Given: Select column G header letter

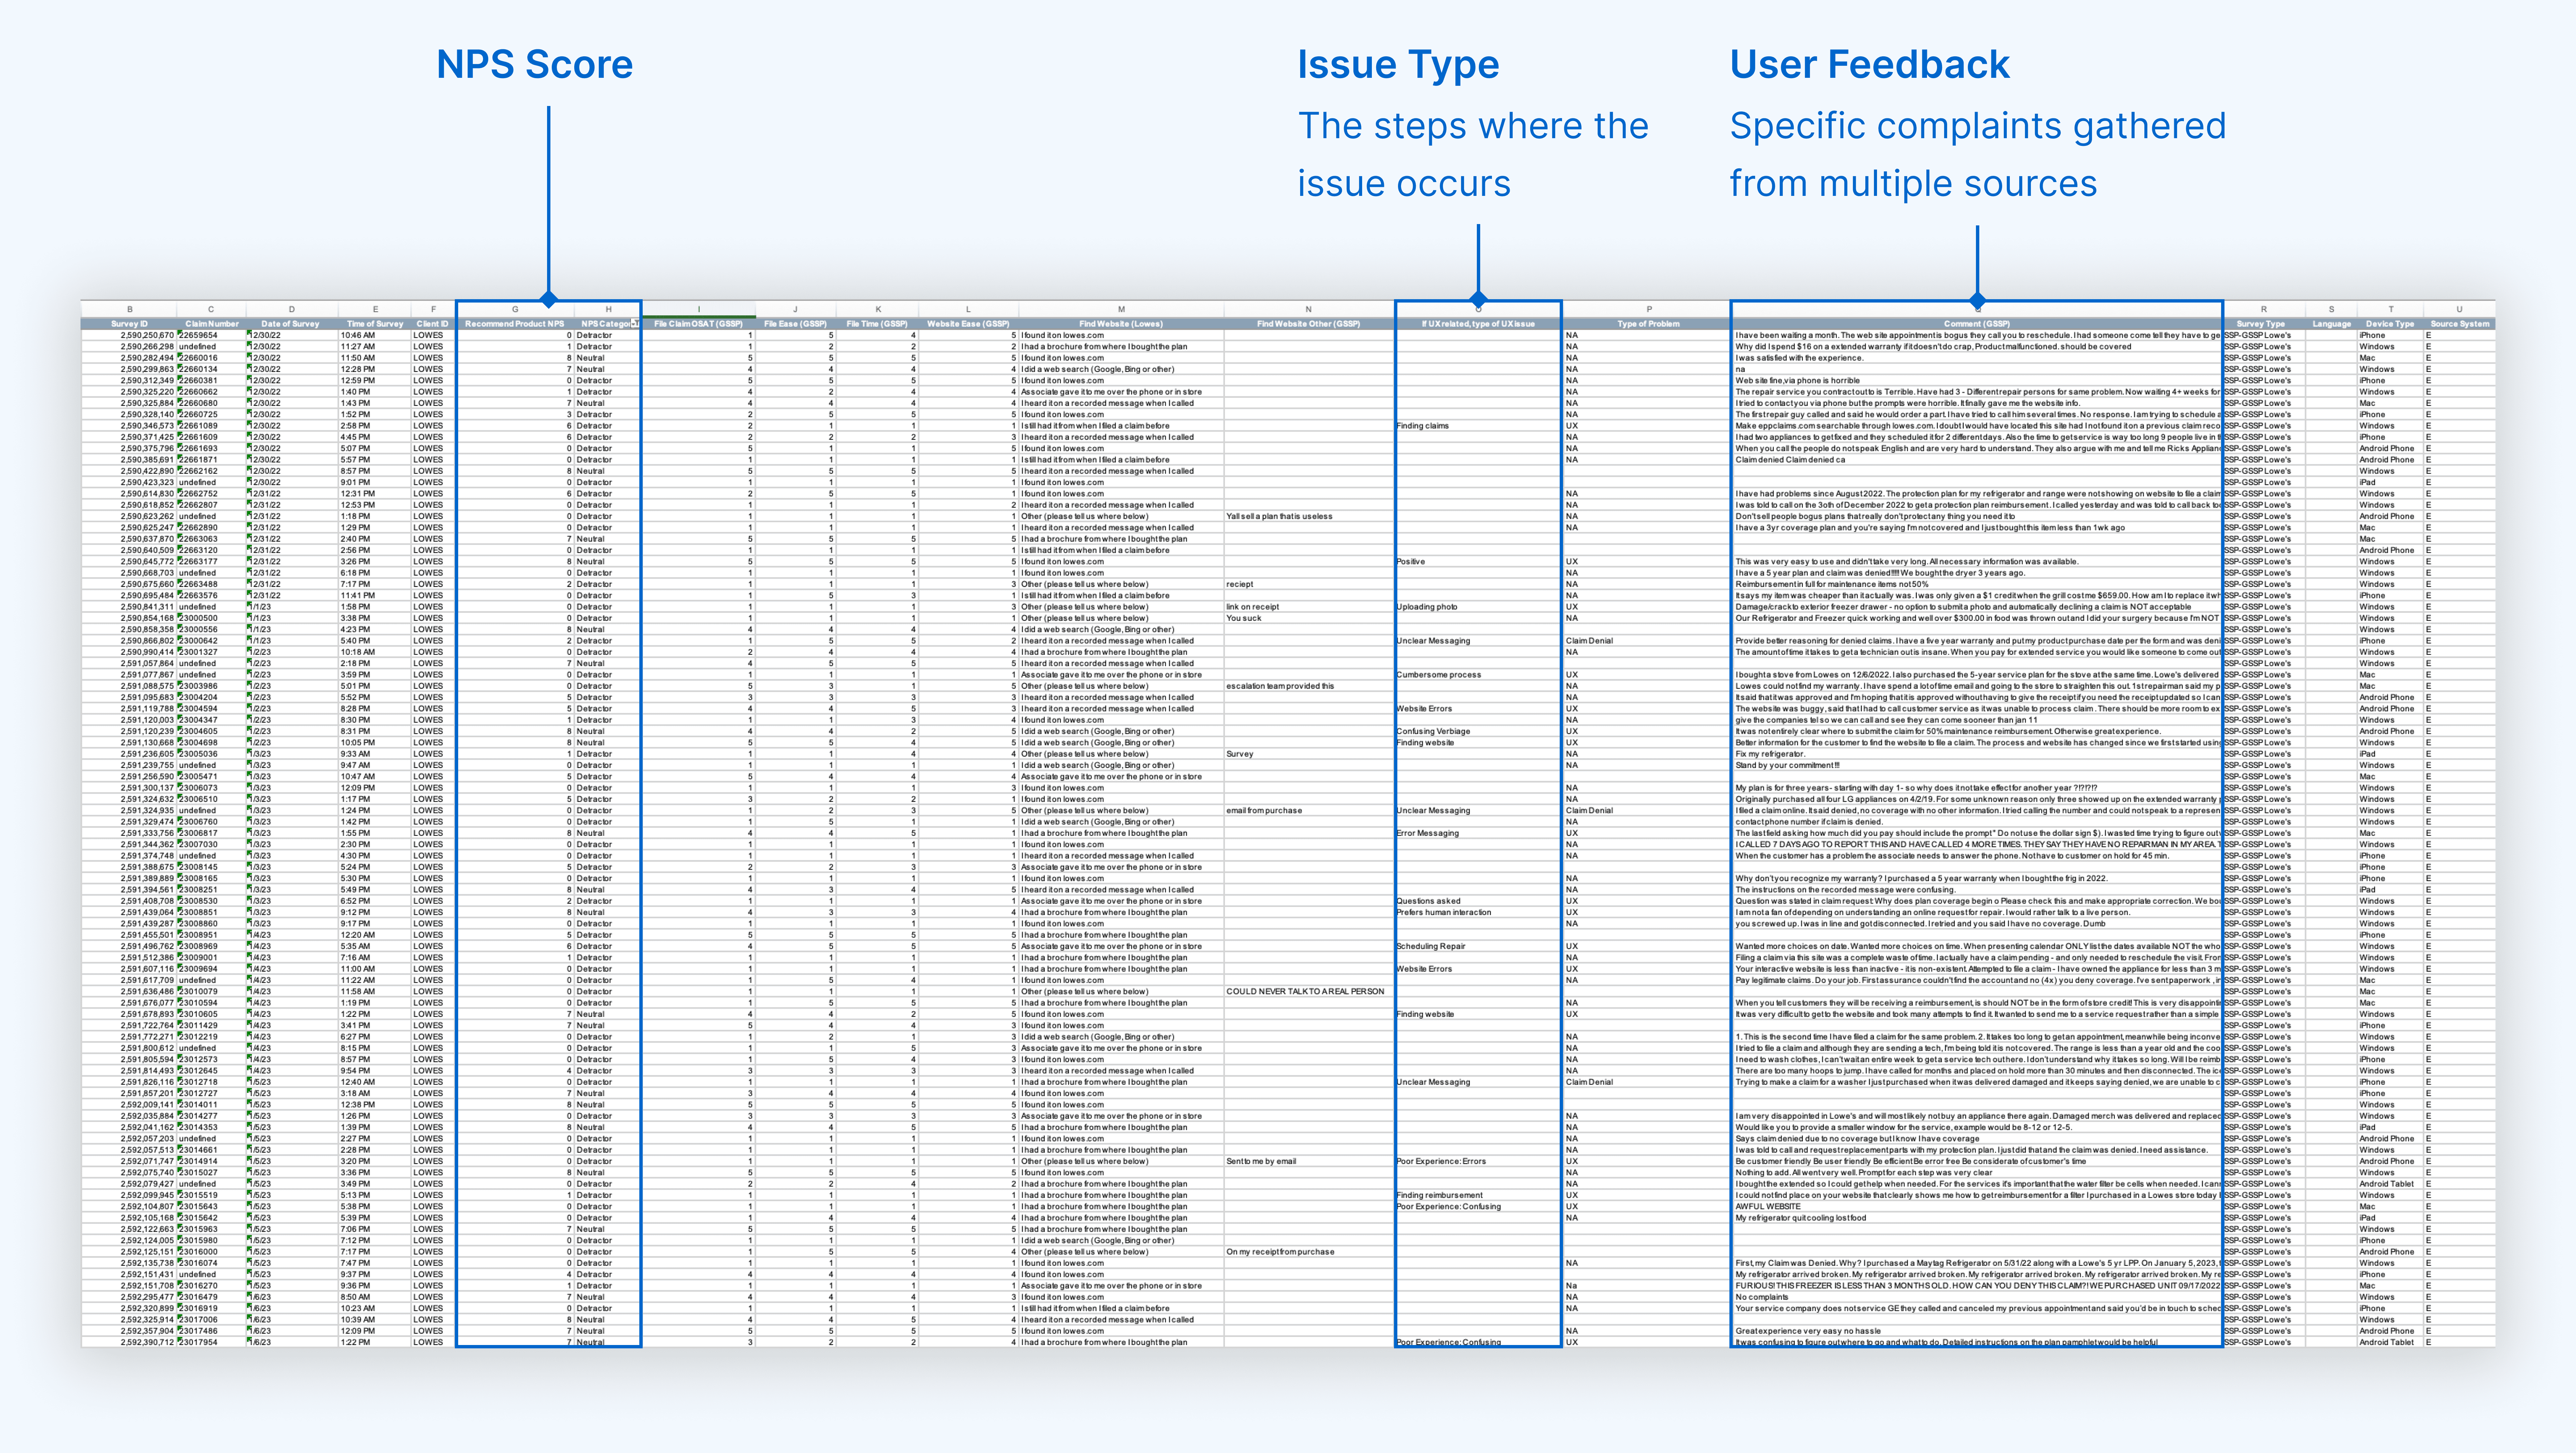Looking at the screenshot, I should click(515, 309).
